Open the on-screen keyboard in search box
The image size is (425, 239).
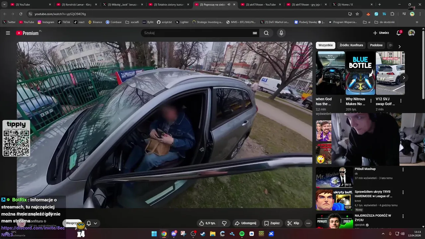point(255,33)
